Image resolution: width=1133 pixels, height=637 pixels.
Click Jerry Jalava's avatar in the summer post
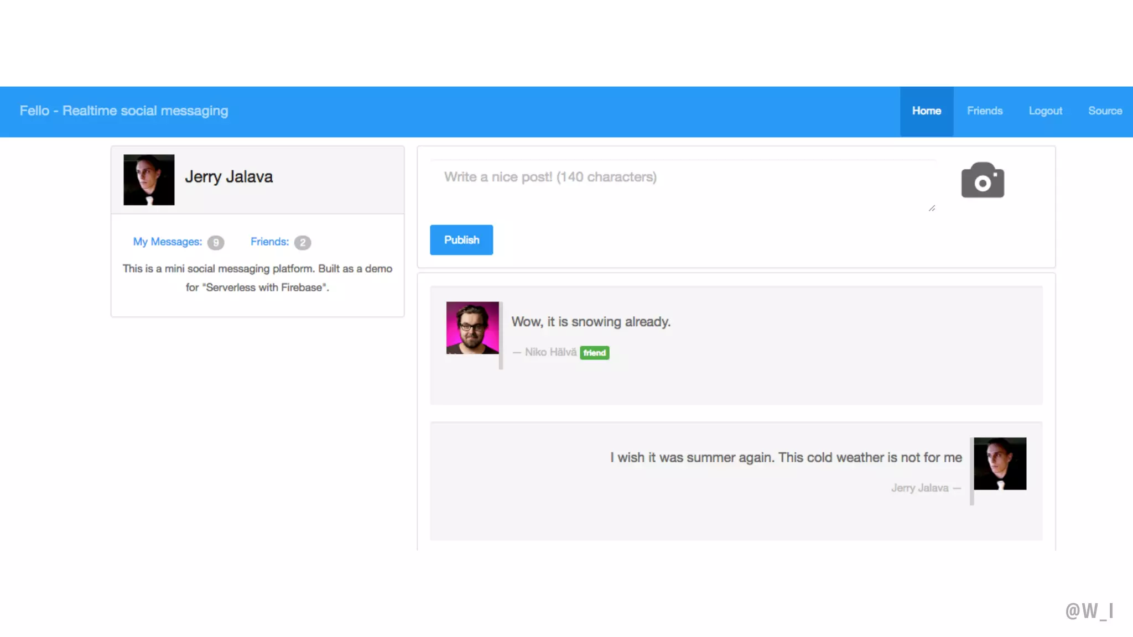tap(1000, 463)
